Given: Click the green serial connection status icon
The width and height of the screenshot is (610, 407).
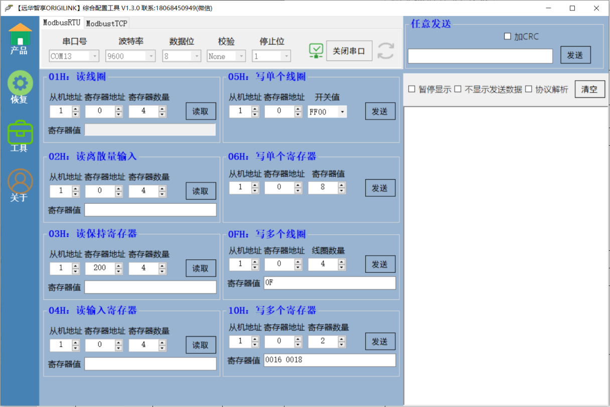Looking at the screenshot, I should [x=316, y=51].
